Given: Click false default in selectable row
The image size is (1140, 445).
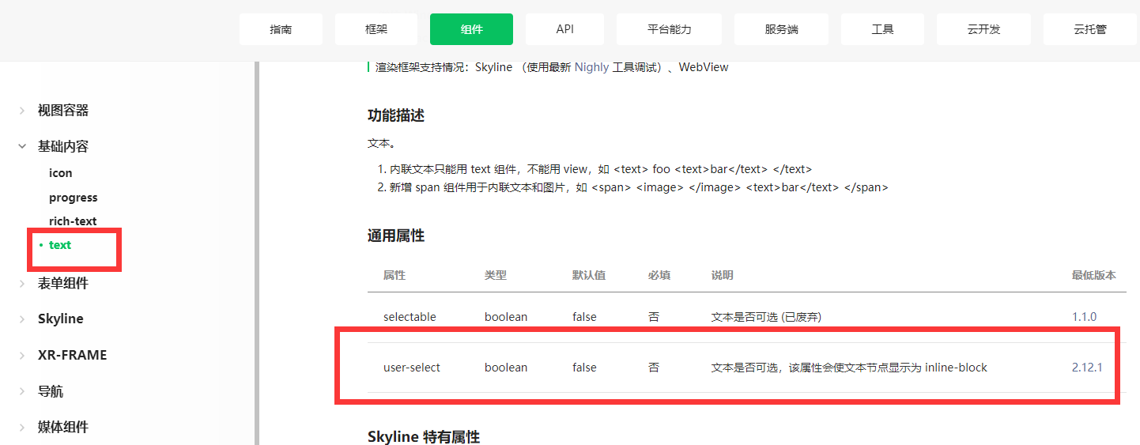Looking at the screenshot, I should point(584,317).
